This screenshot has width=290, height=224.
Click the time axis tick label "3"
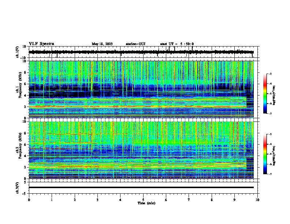(x=97, y=200)
